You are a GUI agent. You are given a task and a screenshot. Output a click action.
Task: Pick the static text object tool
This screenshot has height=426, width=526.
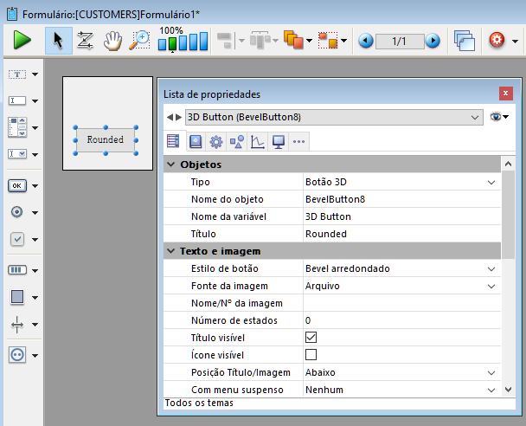pyautogui.click(x=17, y=74)
